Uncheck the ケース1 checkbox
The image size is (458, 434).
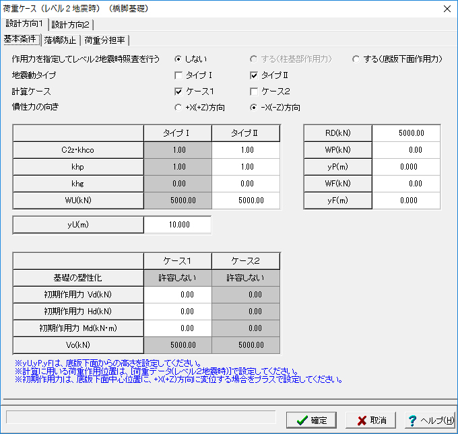pos(194,92)
